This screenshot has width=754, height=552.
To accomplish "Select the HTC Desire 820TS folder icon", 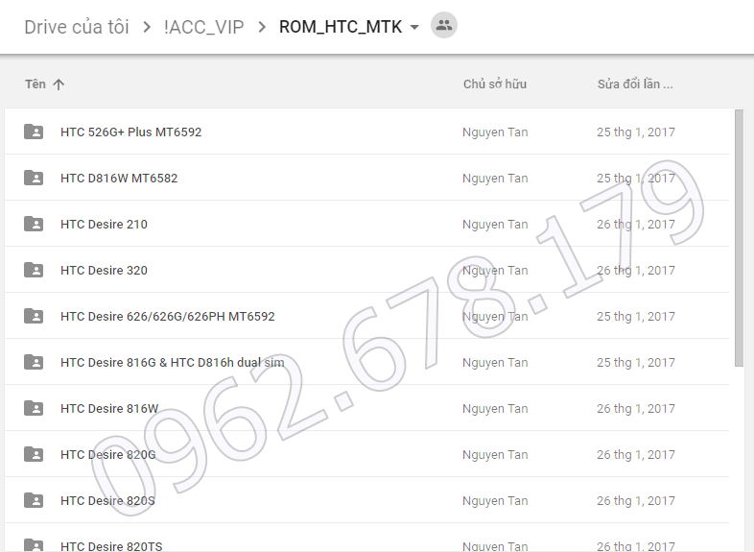I will [34, 545].
